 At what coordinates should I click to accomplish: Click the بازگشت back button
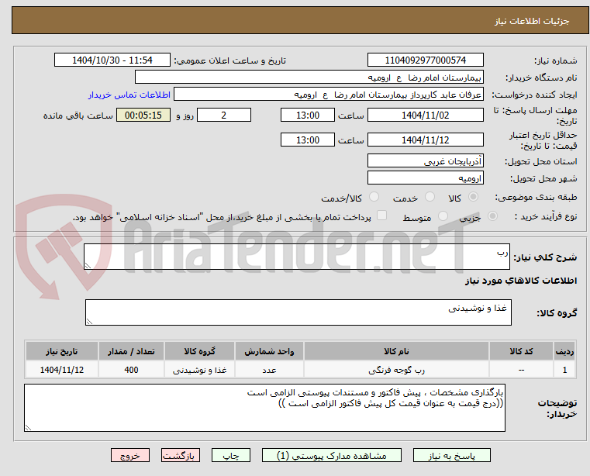181,455
